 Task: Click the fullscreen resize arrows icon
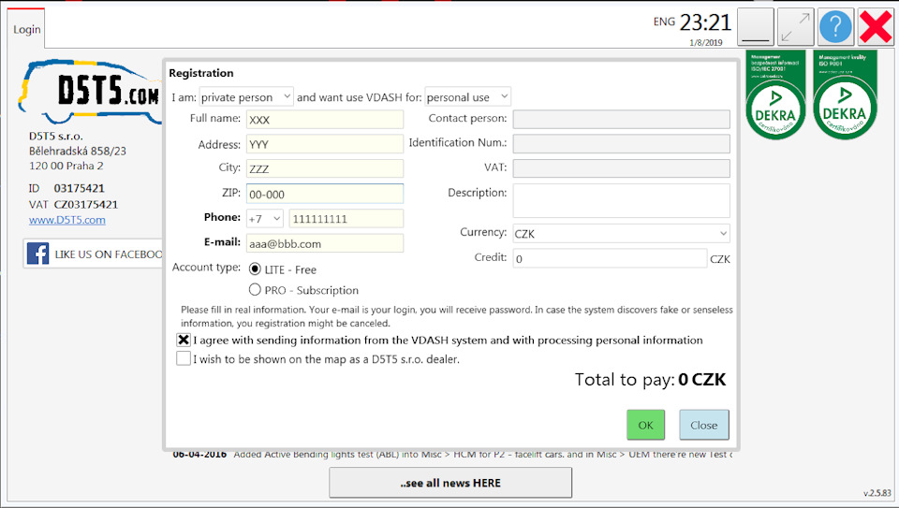(795, 26)
